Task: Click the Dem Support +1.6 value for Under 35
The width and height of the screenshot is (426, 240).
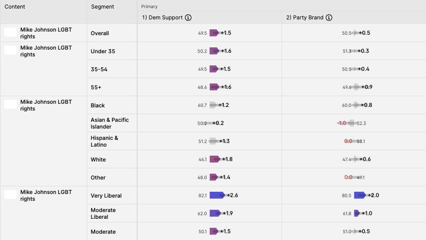Action: pos(226,51)
